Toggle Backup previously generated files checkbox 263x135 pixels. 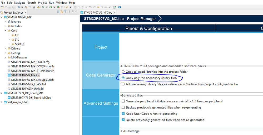coord(123,107)
